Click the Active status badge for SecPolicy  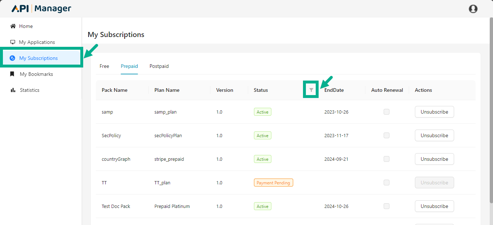pyautogui.click(x=262, y=135)
